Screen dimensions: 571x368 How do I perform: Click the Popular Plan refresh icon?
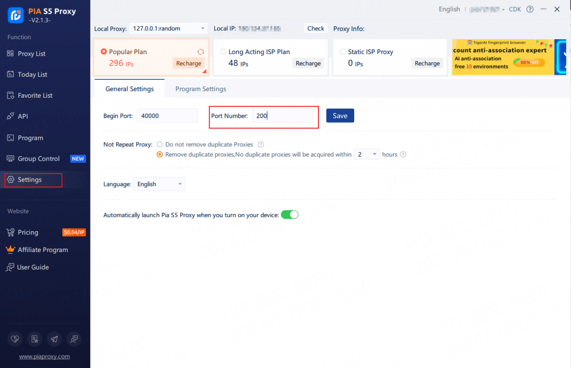(201, 52)
